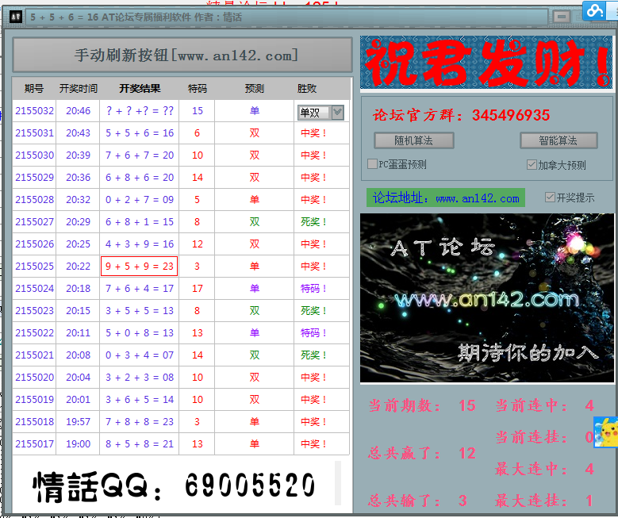
Task: Click the 情話QQ 69005520 banner
Action: (175, 484)
